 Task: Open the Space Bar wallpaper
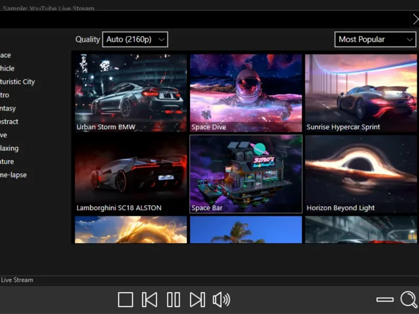[246, 174]
